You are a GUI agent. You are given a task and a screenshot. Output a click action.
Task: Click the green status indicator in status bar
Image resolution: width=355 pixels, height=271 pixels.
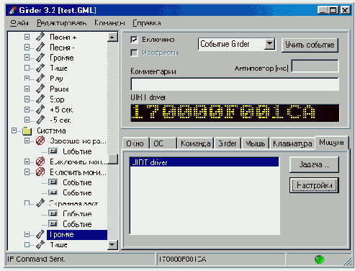[319, 259]
